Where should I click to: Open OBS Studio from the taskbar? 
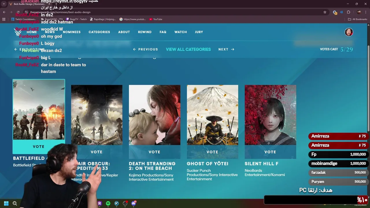pyautogui.click(x=125, y=203)
